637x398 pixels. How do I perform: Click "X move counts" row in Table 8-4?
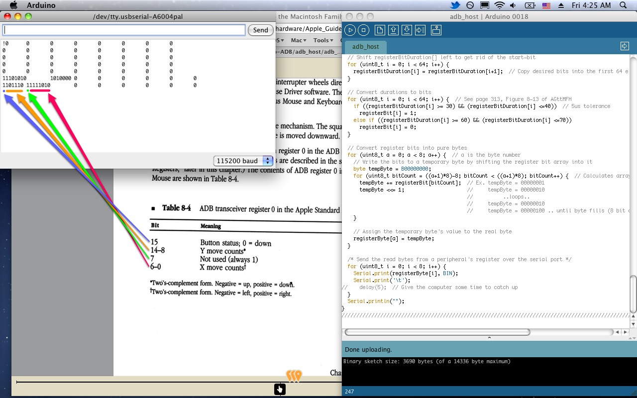[223, 267]
